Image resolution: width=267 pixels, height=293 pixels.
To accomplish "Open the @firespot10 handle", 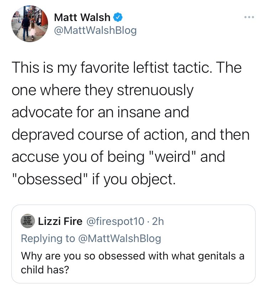I will point(116,221).
